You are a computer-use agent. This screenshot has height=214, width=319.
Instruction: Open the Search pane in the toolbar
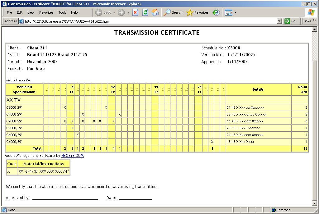tap(173, 12)
